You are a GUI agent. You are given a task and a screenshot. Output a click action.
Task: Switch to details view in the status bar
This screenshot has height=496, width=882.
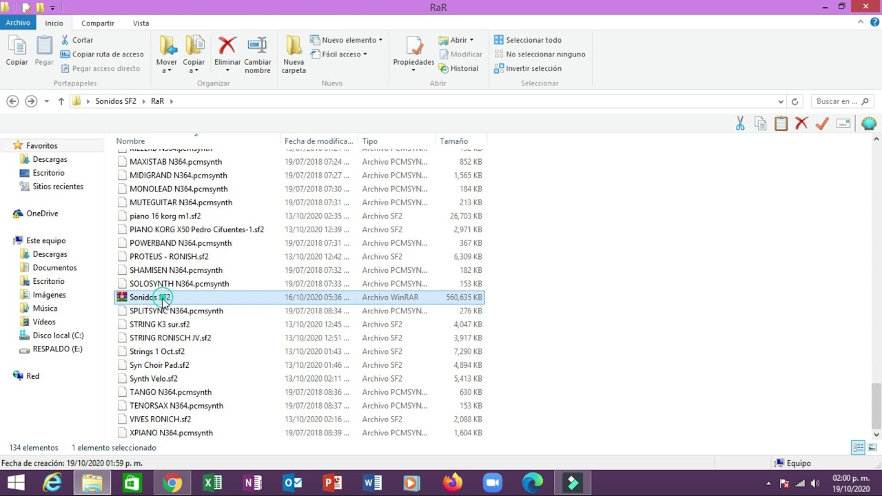click(858, 448)
